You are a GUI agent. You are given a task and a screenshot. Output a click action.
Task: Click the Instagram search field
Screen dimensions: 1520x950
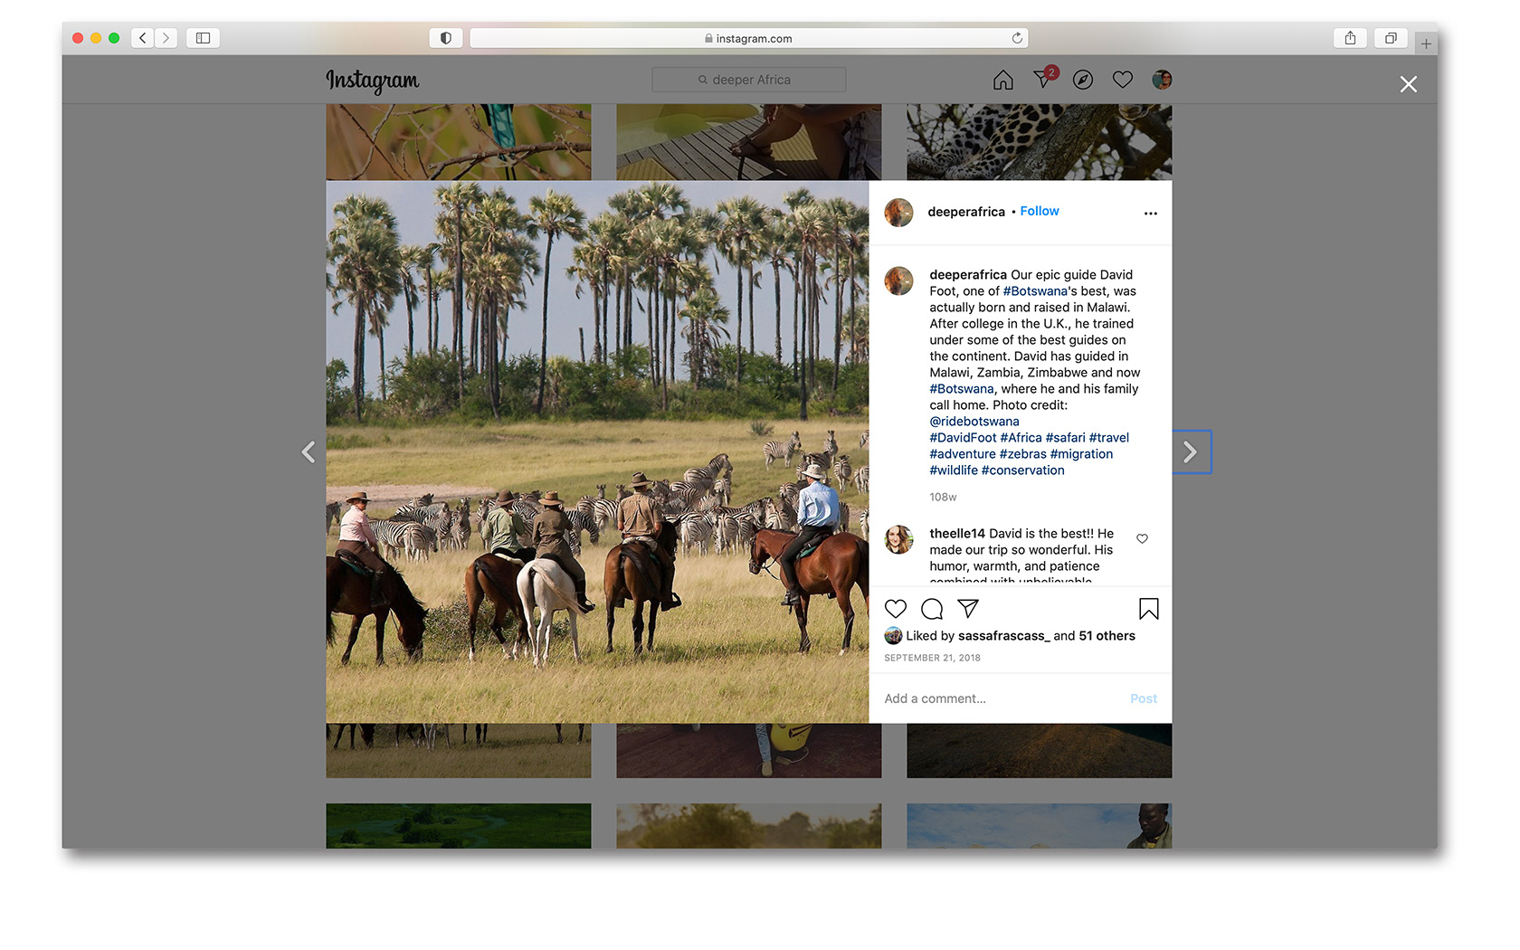click(x=749, y=80)
